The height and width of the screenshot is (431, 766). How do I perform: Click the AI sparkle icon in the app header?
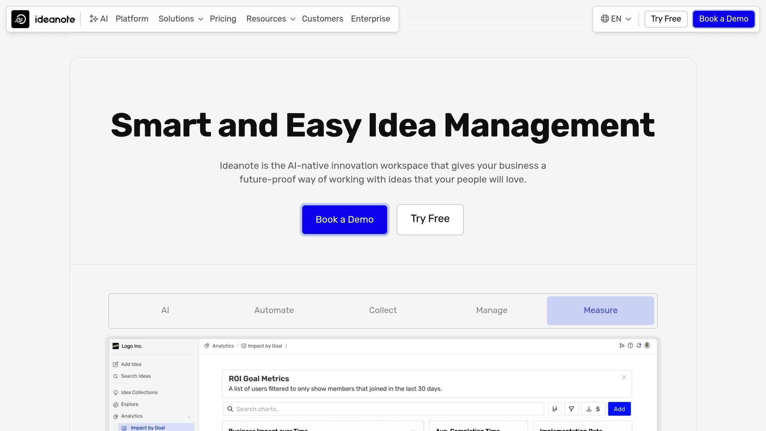[x=622, y=346]
